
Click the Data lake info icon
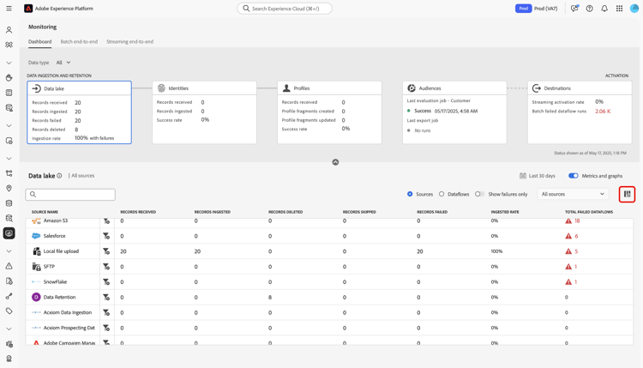point(59,176)
